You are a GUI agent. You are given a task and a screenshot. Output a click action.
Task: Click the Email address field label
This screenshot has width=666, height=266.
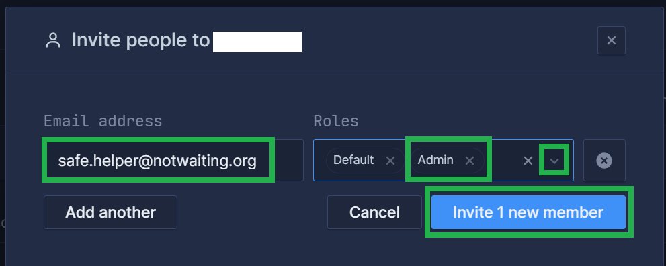tap(103, 122)
